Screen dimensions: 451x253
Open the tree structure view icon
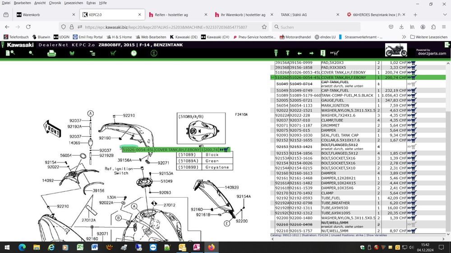[92, 54]
